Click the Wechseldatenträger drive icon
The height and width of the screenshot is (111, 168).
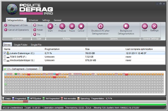coord(8,60)
